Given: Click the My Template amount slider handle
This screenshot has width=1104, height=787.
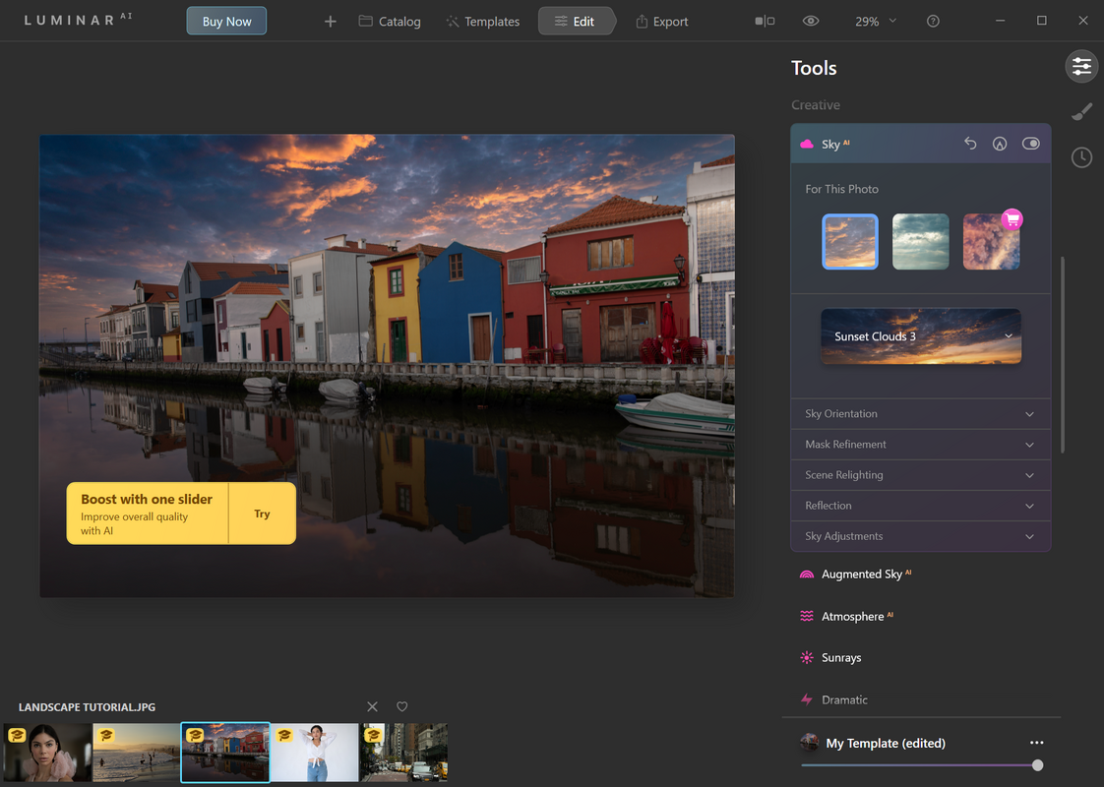Looking at the screenshot, I should pyautogui.click(x=1037, y=765).
